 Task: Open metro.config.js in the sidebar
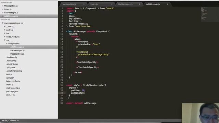click(x=13, y=88)
